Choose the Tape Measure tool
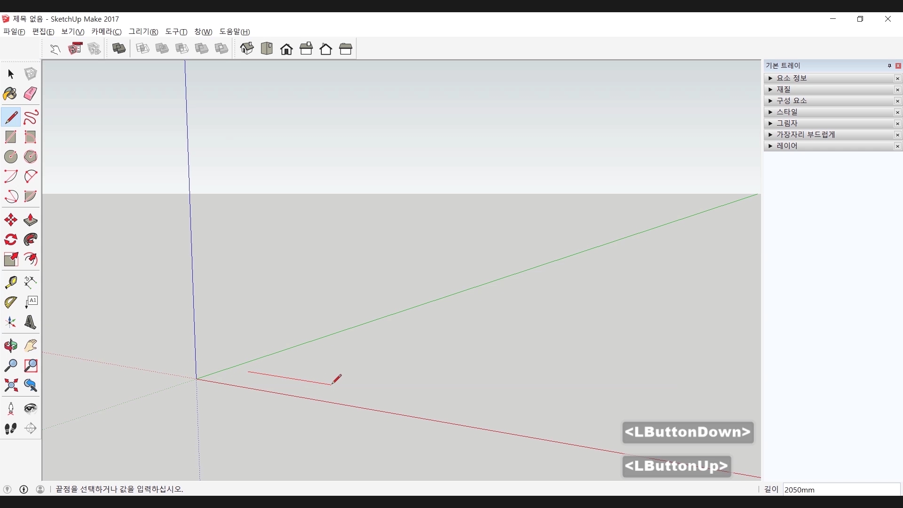Image resolution: width=903 pixels, height=508 pixels. coord(10,282)
